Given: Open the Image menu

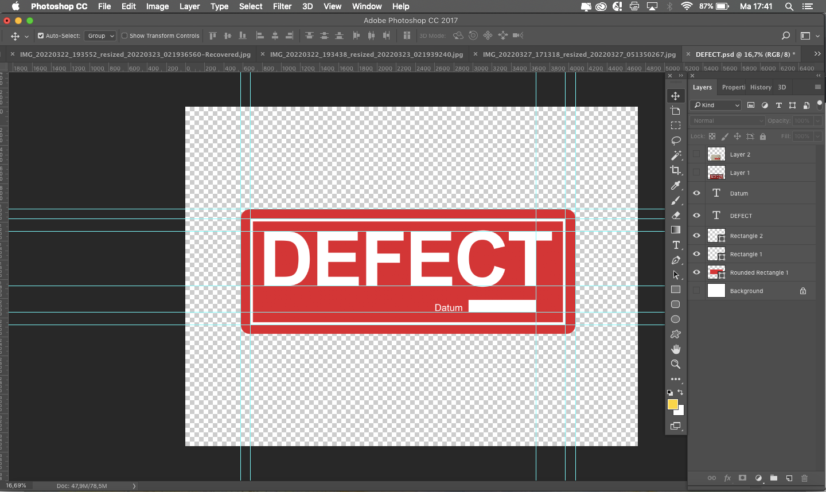Looking at the screenshot, I should (x=157, y=6).
